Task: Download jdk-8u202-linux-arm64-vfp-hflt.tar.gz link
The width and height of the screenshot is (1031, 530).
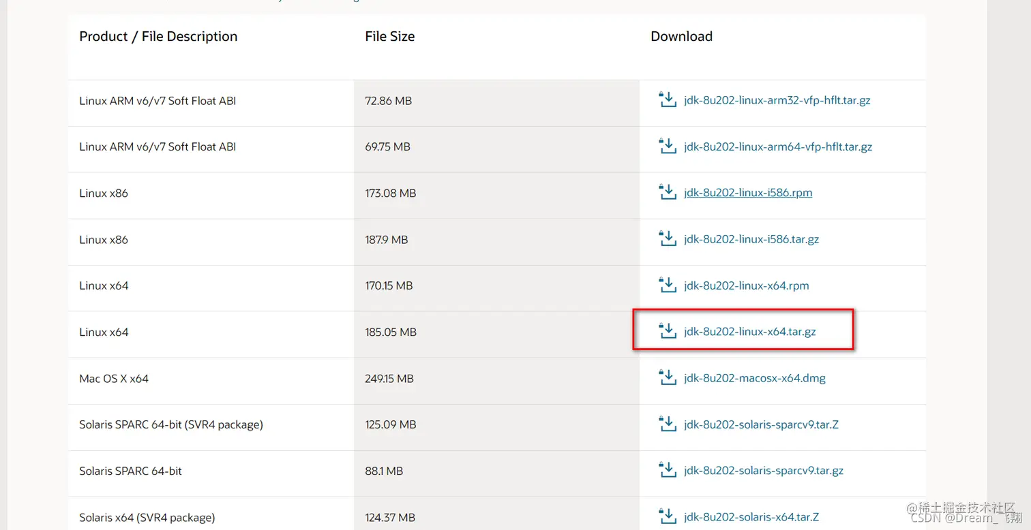Action: click(778, 146)
